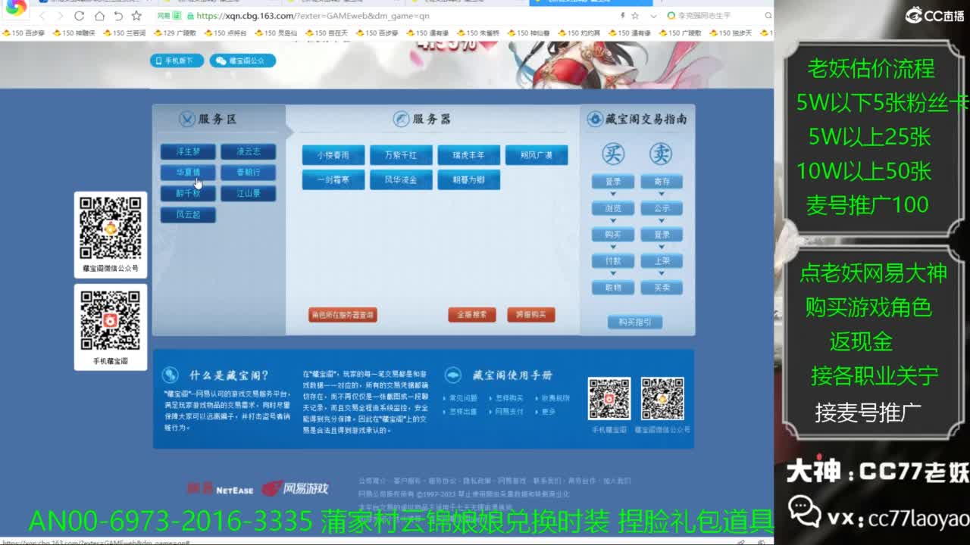Click the 服务器 feather icon

pyautogui.click(x=401, y=119)
